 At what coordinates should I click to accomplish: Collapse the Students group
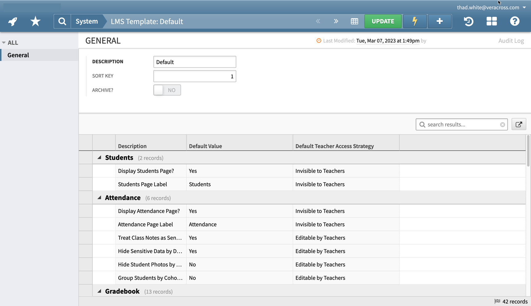[99, 157]
